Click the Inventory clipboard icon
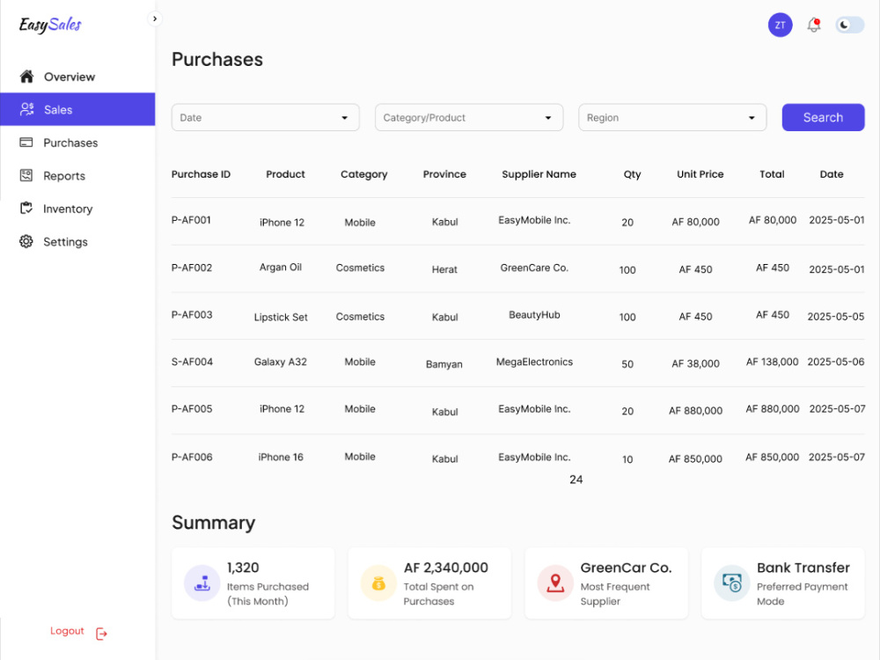 pos(26,209)
